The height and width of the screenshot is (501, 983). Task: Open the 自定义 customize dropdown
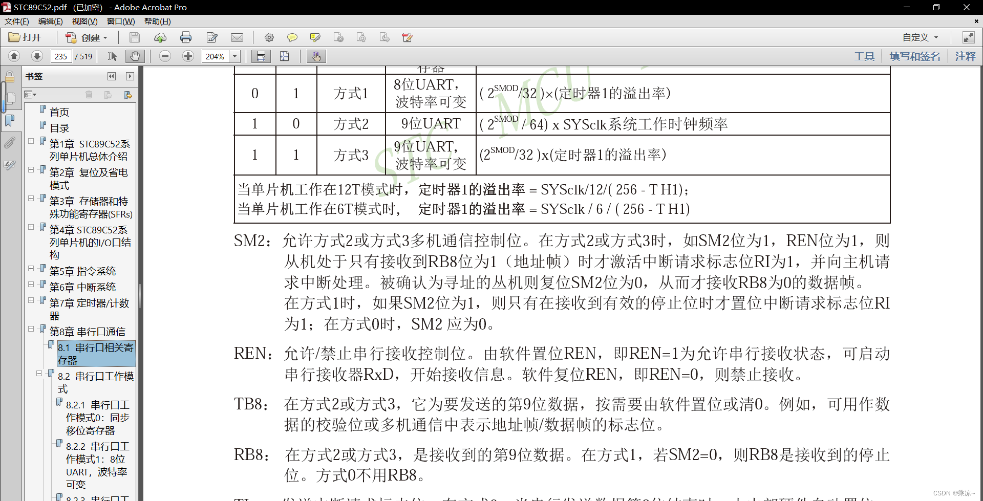921,37
